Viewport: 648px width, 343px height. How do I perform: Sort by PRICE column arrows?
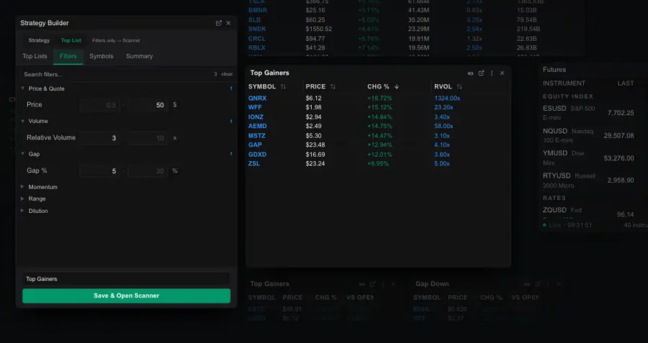[333, 87]
